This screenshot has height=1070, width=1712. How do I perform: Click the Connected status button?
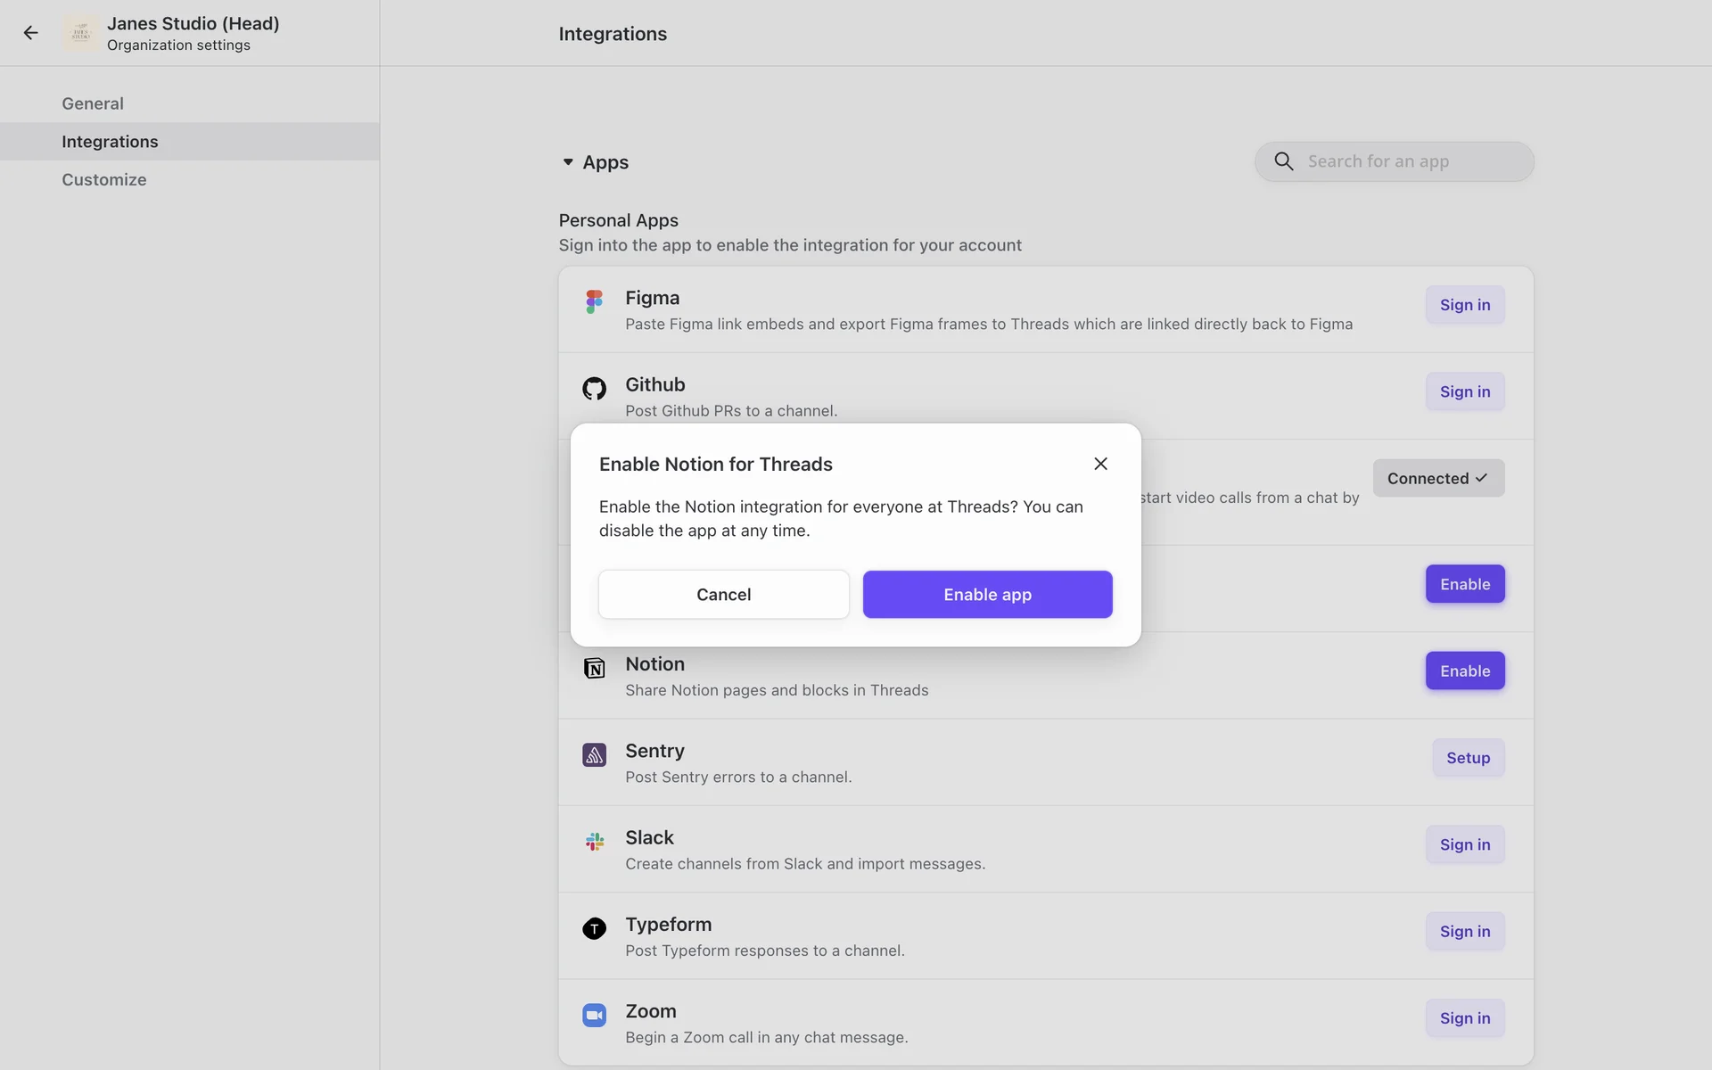(1437, 479)
